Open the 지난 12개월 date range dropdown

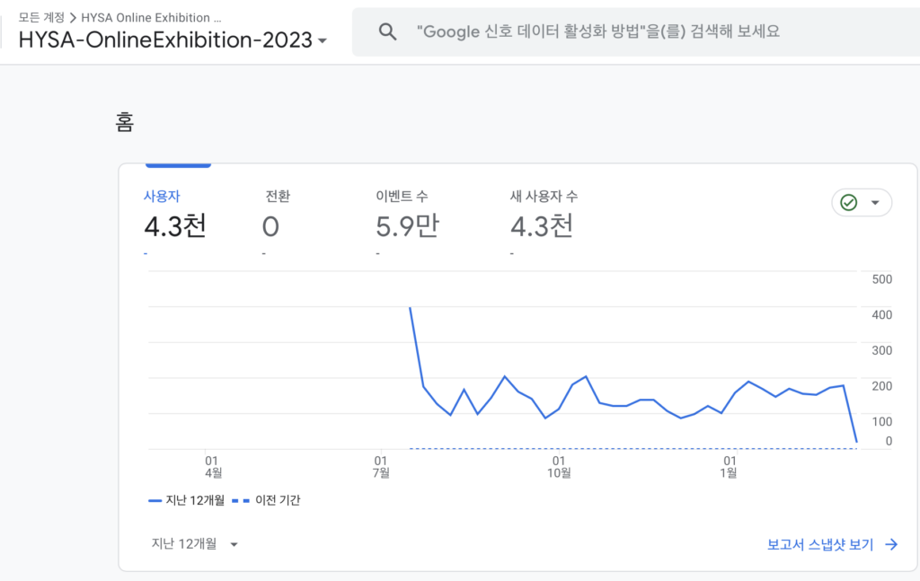195,543
